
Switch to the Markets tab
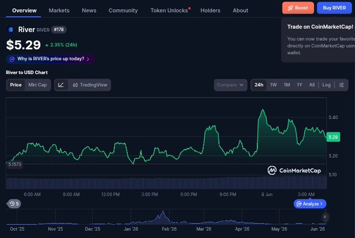tap(59, 10)
